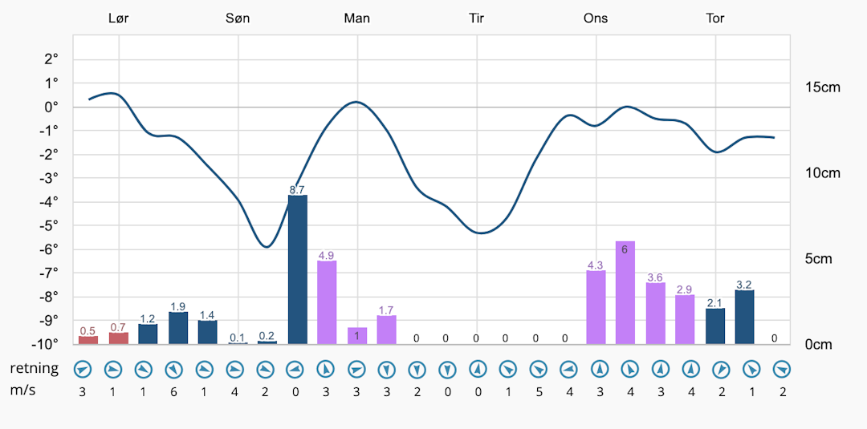Click wind direction icon below the 8.7 bar
This screenshot has width=867, height=429.
pyautogui.click(x=297, y=370)
